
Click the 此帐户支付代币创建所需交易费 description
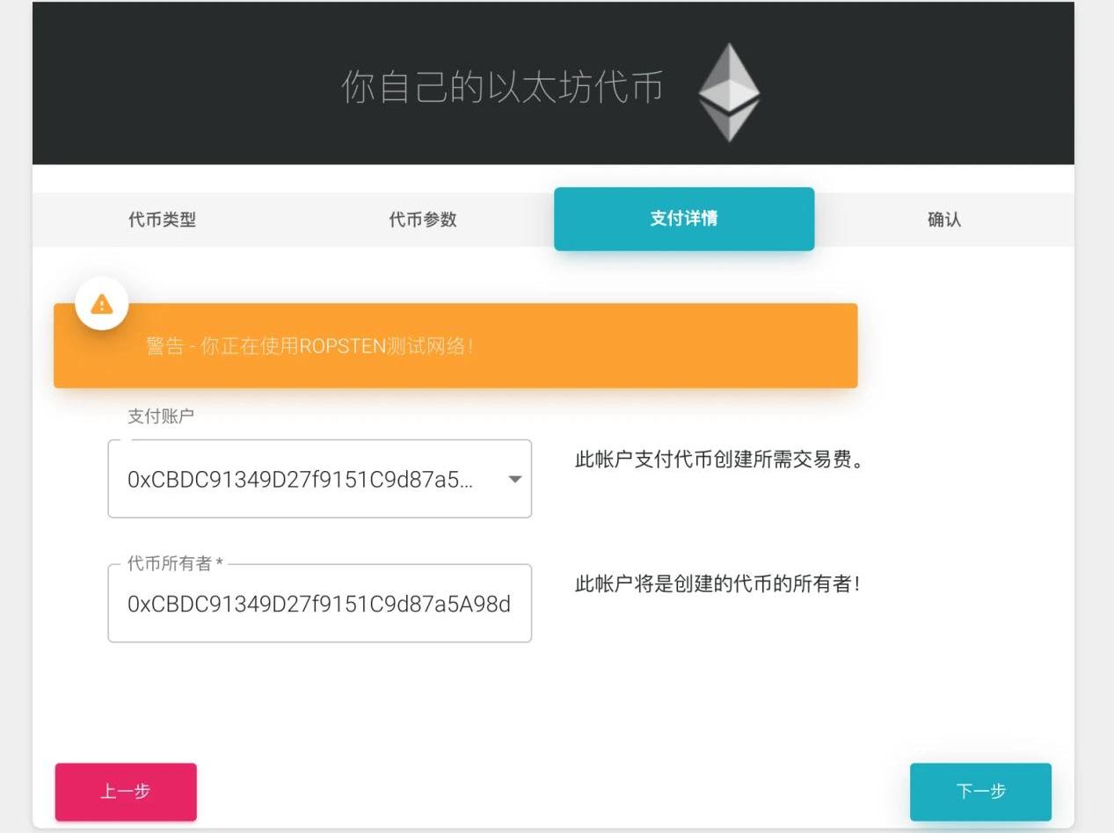[x=719, y=460]
